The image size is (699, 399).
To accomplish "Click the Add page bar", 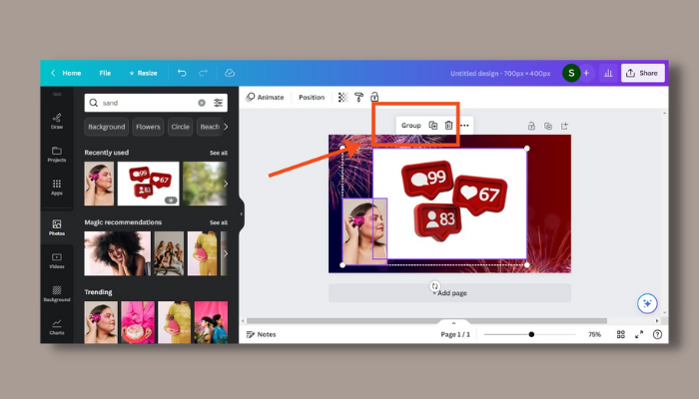I will click(449, 293).
